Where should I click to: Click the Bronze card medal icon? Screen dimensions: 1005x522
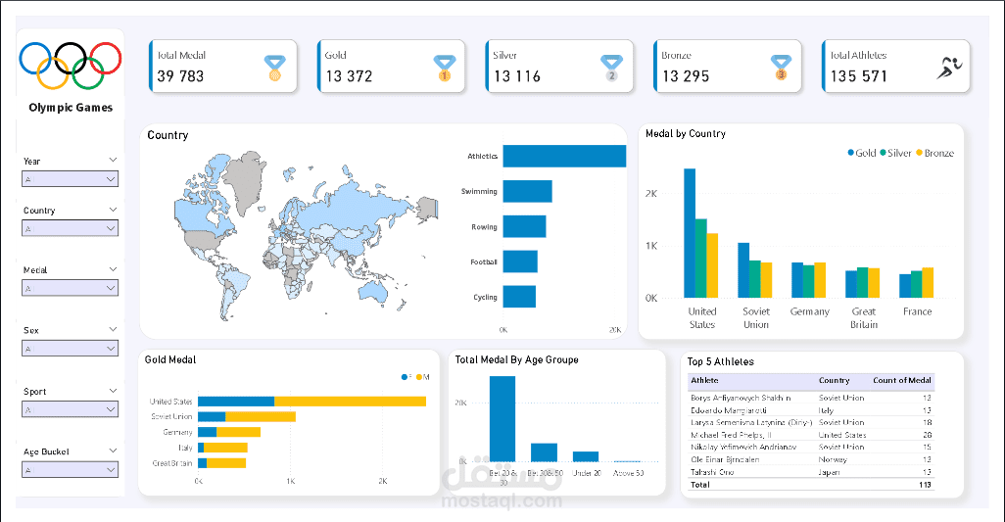781,68
